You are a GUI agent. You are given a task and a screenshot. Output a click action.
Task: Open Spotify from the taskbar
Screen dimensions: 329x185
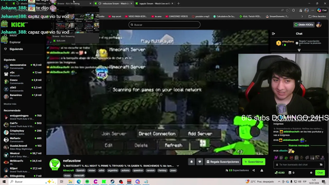87,182
